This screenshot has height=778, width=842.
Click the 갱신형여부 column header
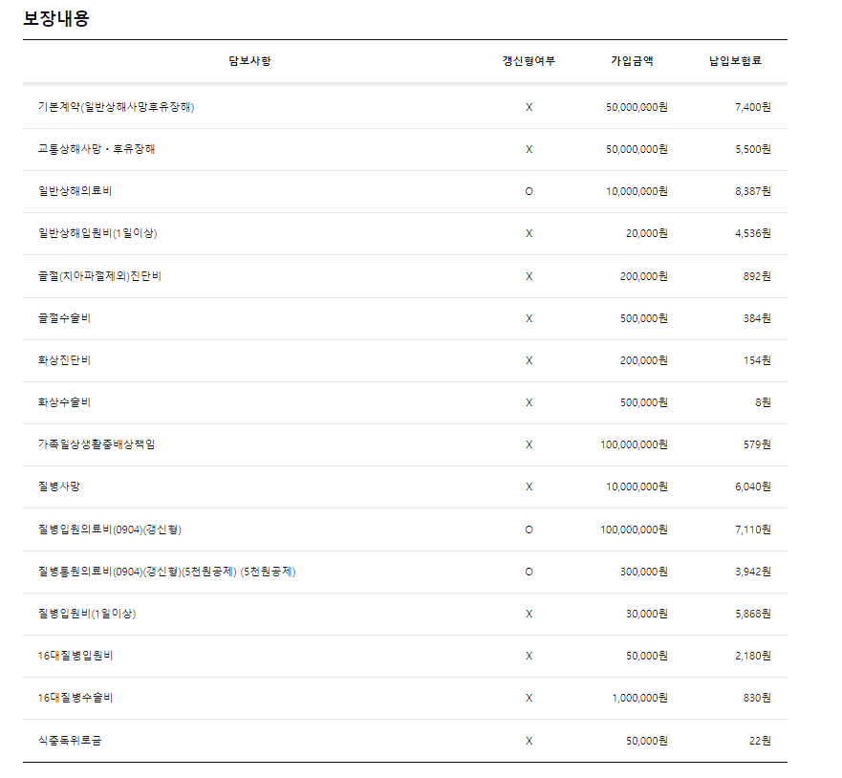tap(529, 61)
